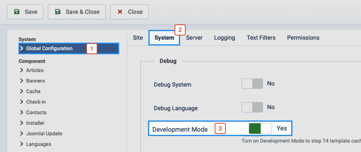Click the chevron beside Contacts
This screenshot has width=361, height=152.
click(22, 112)
